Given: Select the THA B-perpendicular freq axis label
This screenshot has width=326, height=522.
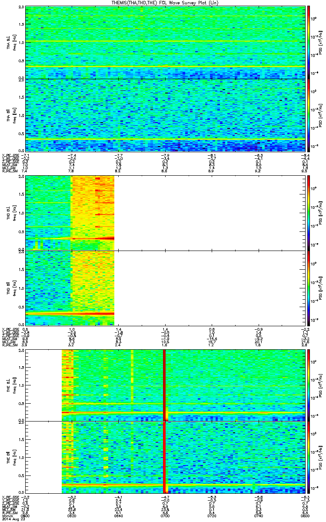Looking at the screenshot, I should pyautogui.click(x=11, y=42).
